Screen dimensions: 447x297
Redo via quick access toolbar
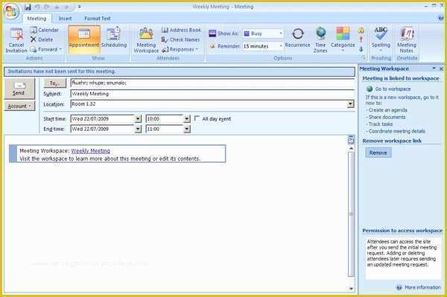coord(47,7)
